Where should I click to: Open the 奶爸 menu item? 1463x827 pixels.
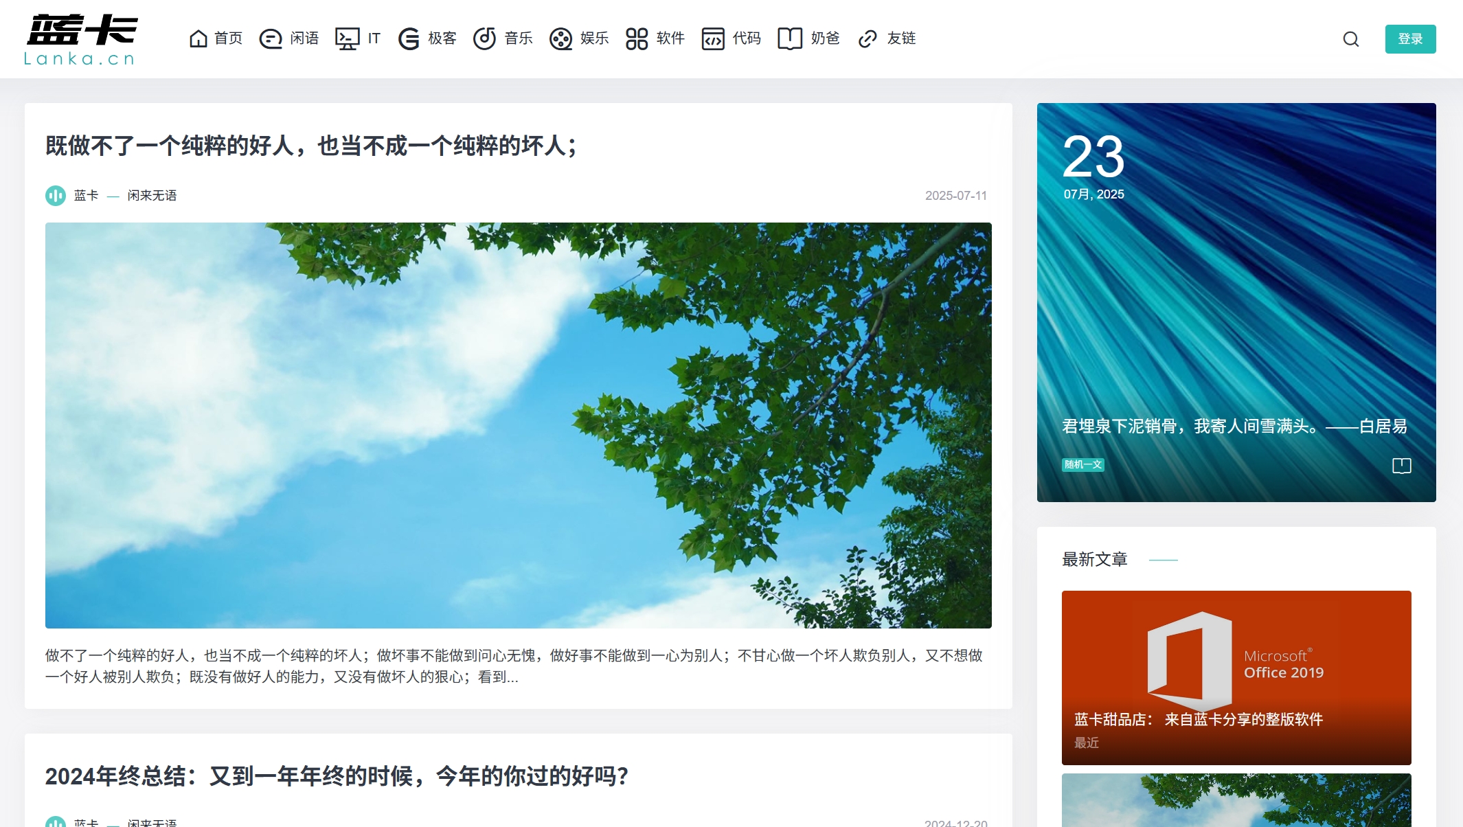pyautogui.click(x=824, y=38)
